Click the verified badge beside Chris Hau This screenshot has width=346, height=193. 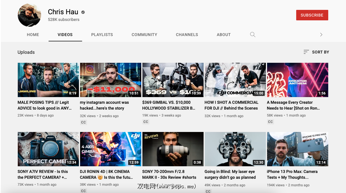(x=83, y=12)
